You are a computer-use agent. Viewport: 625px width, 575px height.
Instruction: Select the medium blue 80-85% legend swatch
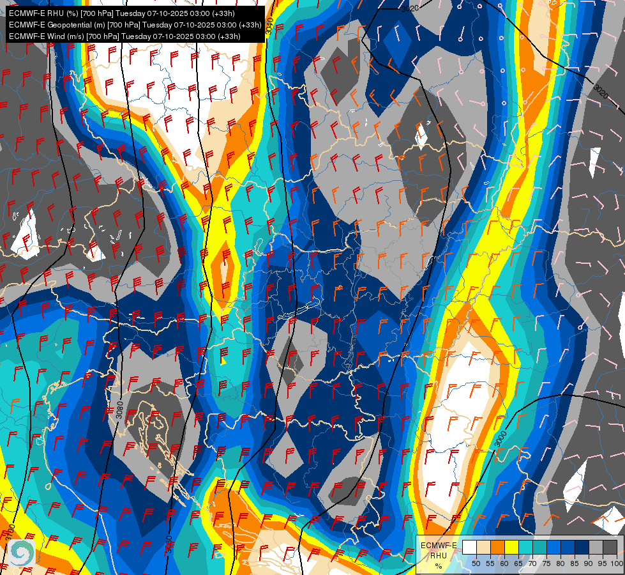click(568, 547)
